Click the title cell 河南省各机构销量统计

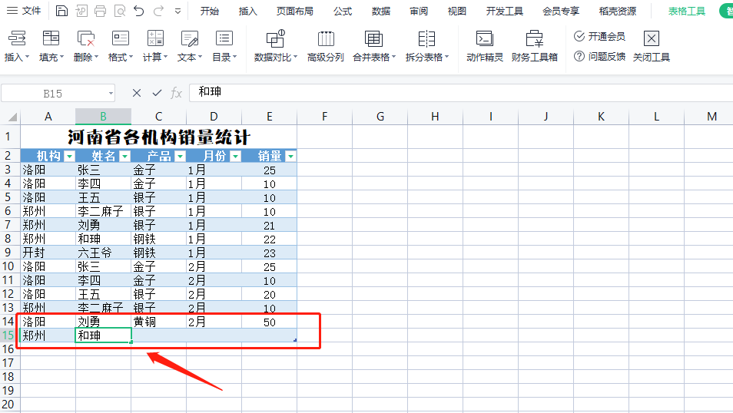point(158,137)
